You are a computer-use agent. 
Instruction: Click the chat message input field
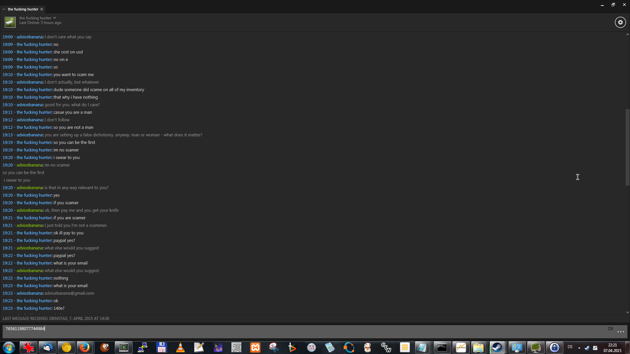coord(295,331)
